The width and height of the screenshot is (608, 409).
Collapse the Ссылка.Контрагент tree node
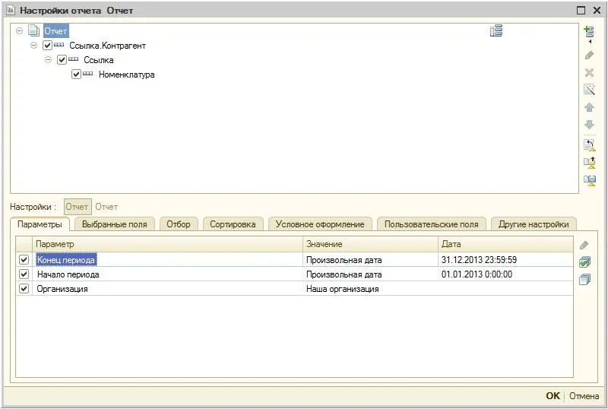[x=33, y=46]
